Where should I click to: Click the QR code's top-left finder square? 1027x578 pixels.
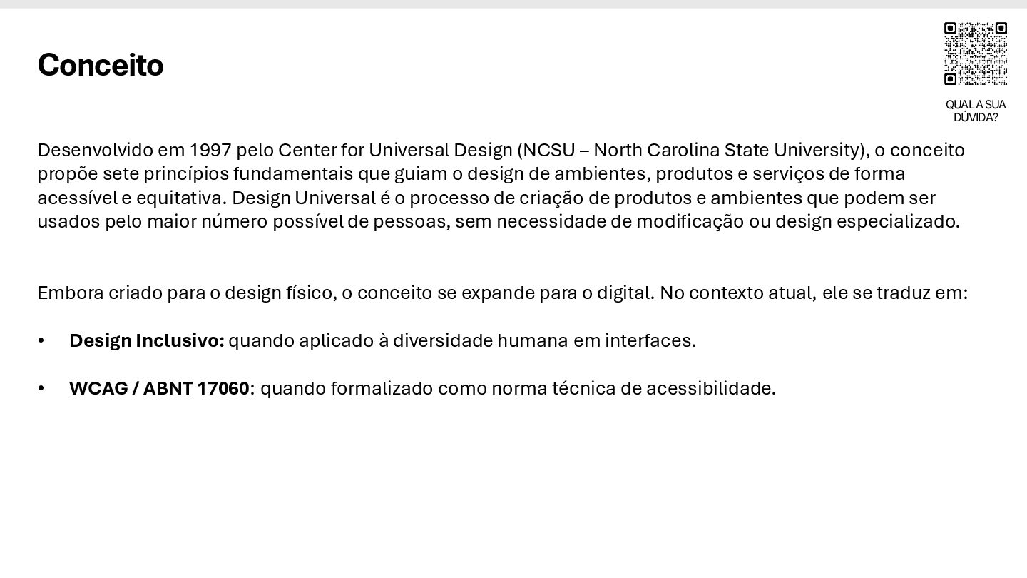point(950,28)
